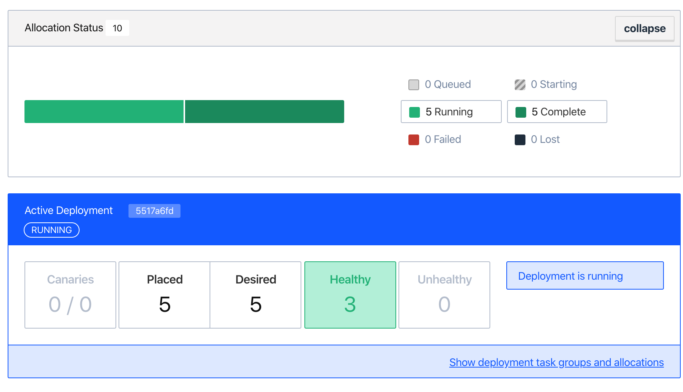Open Show deployment task groups and allocations link
The image size is (683, 392).
coord(556,362)
